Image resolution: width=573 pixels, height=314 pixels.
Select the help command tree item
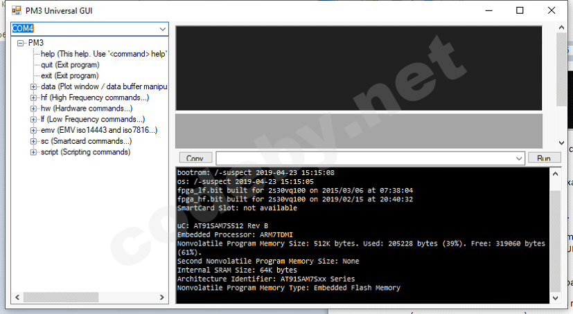point(104,54)
